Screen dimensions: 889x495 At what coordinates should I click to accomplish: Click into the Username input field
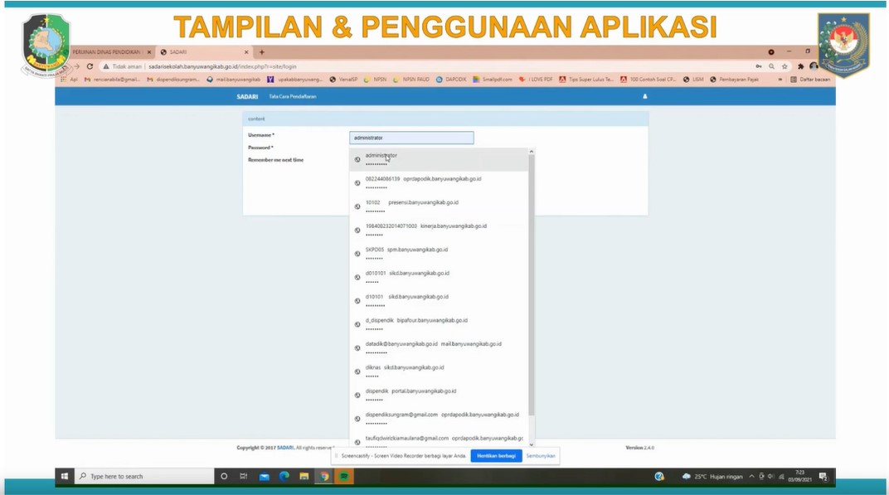[411, 138]
